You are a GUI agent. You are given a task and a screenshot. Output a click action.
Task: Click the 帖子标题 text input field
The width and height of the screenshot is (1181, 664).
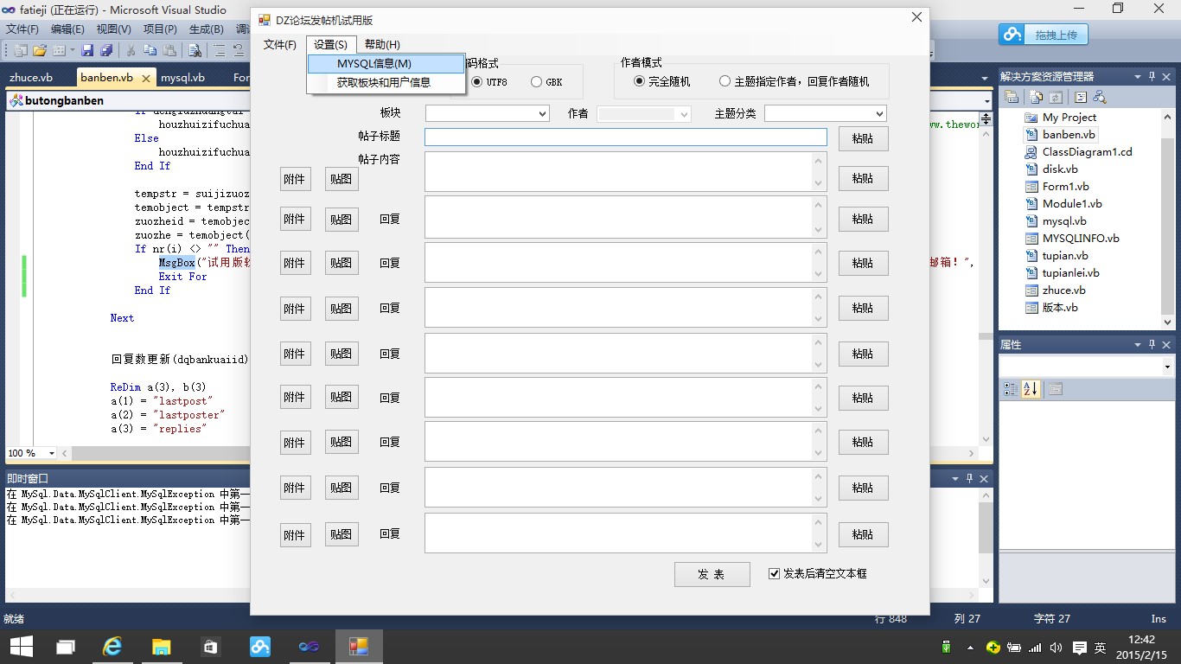click(x=626, y=137)
